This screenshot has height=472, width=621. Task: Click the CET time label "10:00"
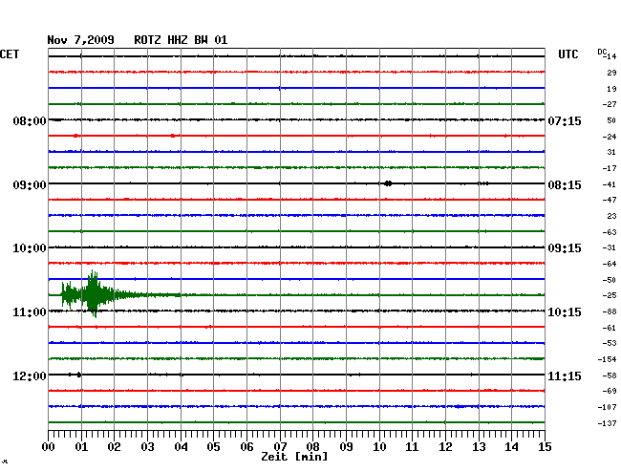pos(30,248)
